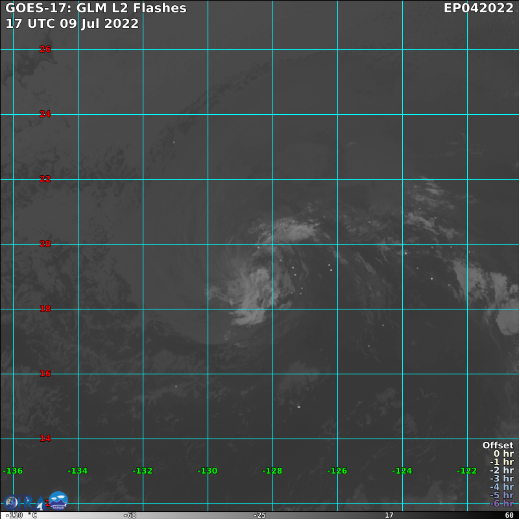Viewport: 519px width, 519px height.
Task: Click the Offset legend heading
Action: coord(498,445)
